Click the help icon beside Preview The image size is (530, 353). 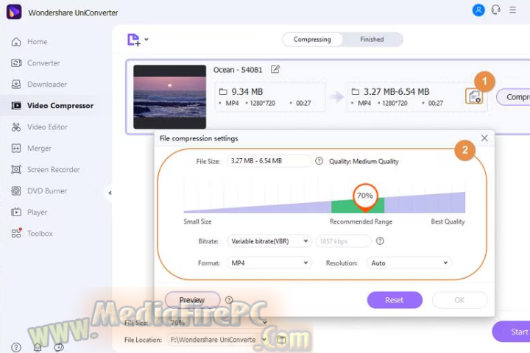229,300
